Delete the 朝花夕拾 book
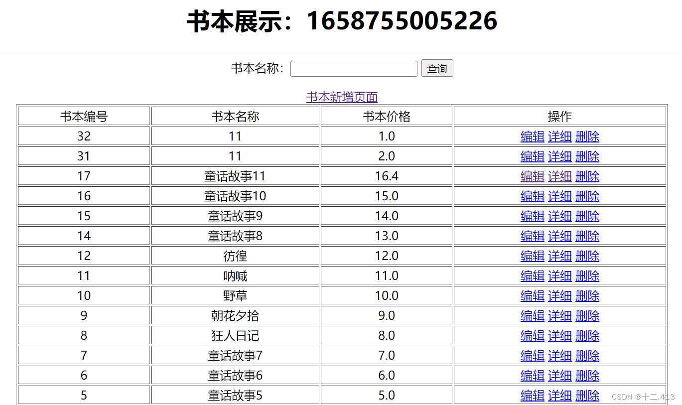Viewport: 682px width, 405px height. [x=587, y=316]
